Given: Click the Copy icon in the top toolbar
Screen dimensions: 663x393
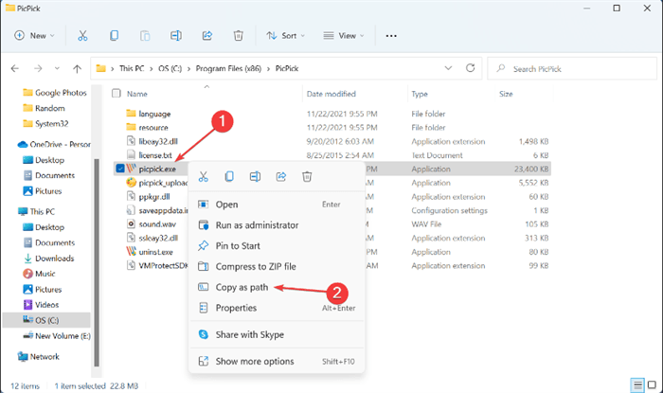Looking at the screenshot, I should point(114,36).
